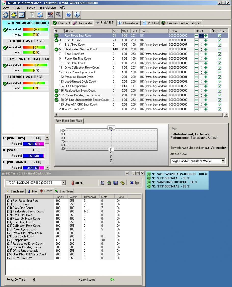Click the speaker sound toolbar icon
Screen dimensions: 232x287
pos(58,15)
